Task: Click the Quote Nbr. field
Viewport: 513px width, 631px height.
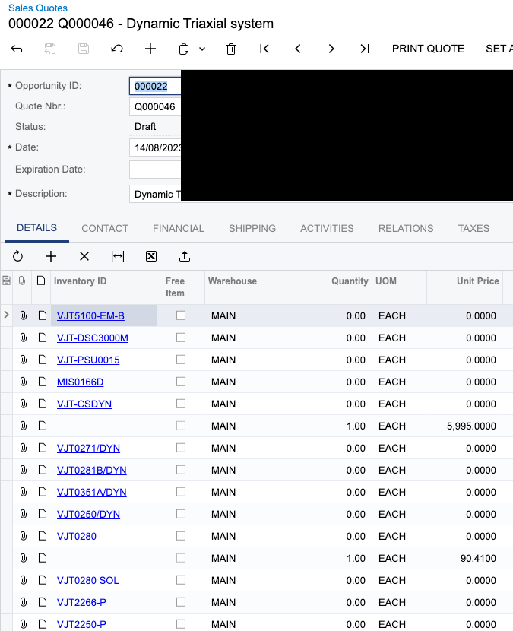Action: pyautogui.click(x=155, y=106)
